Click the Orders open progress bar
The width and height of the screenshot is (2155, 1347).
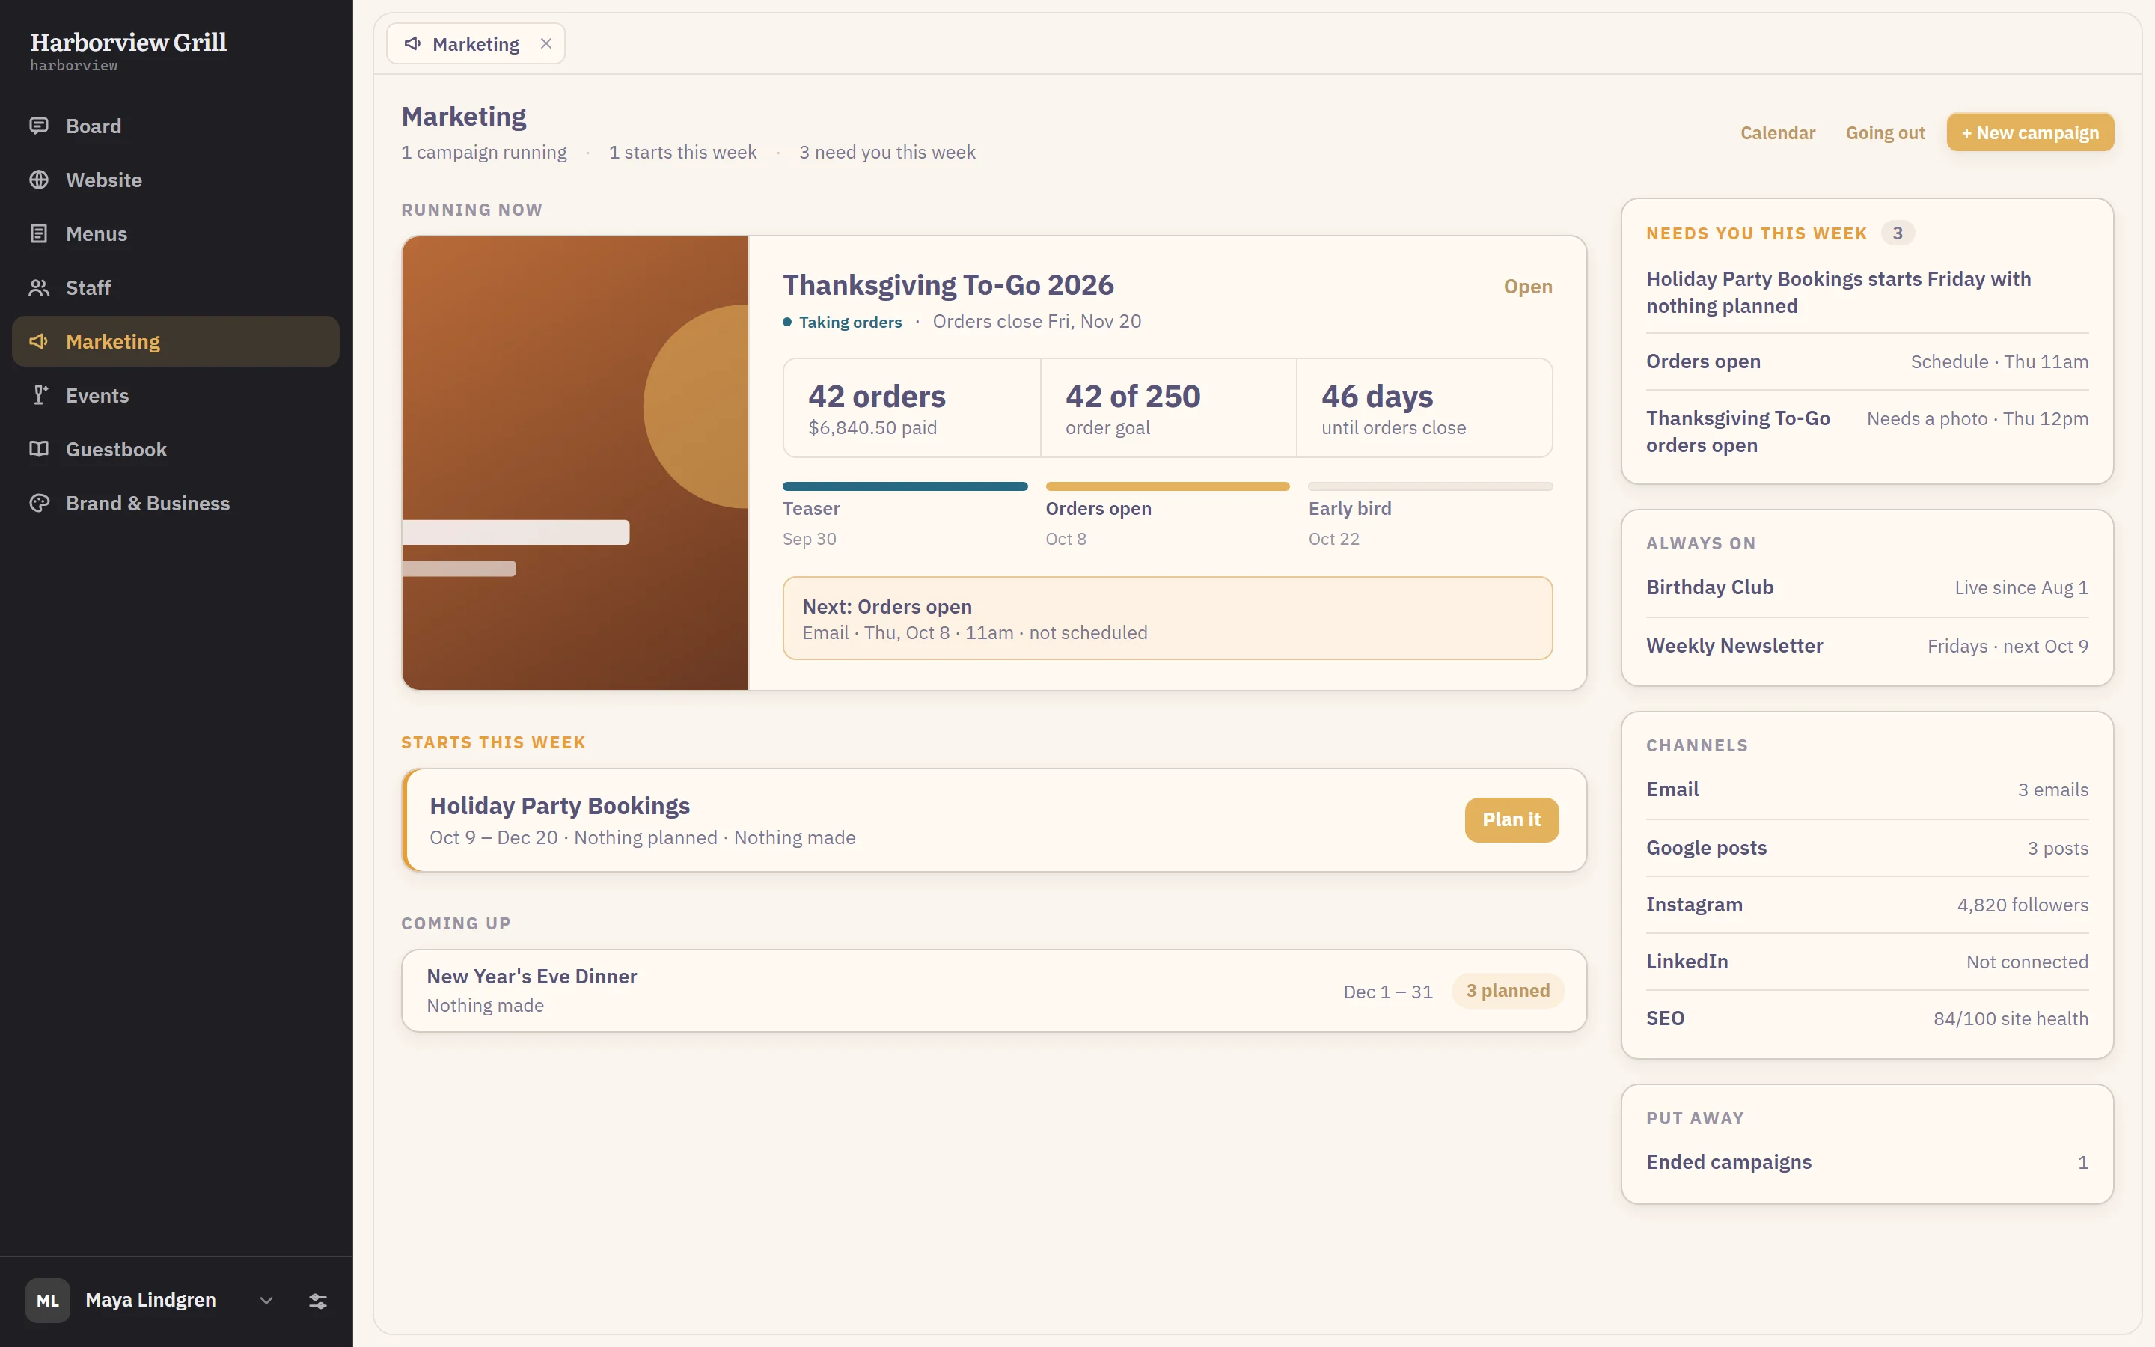[x=1167, y=486]
